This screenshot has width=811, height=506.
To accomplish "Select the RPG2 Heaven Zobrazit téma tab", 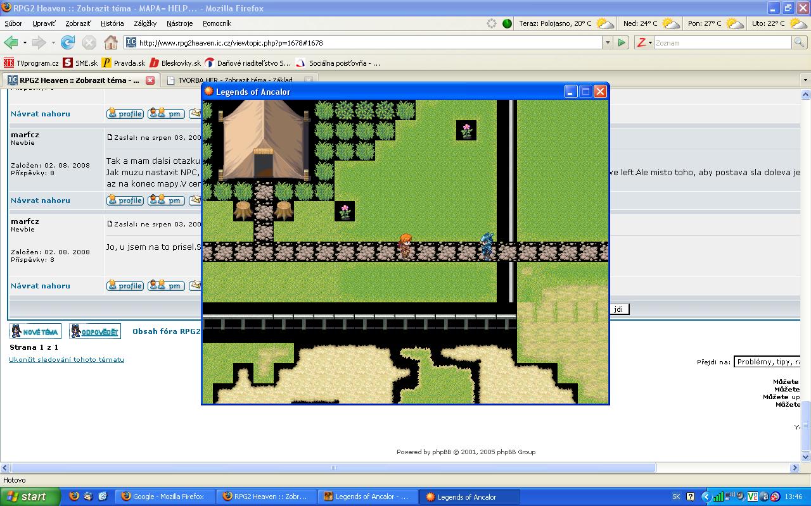I will coord(79,80).
